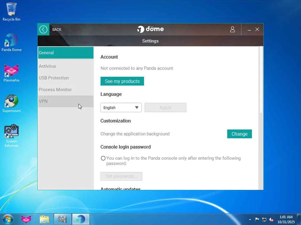The height and width of the screenshot is (225, 301).
Task: Click the back arrow icon
Action: point(44,30)
